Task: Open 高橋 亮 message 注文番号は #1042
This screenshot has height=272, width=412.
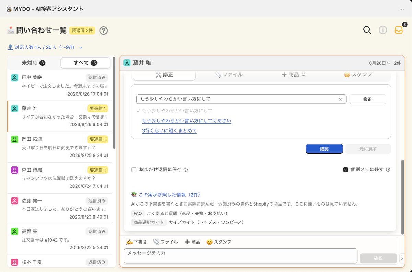Action: [x=59, y=239]
